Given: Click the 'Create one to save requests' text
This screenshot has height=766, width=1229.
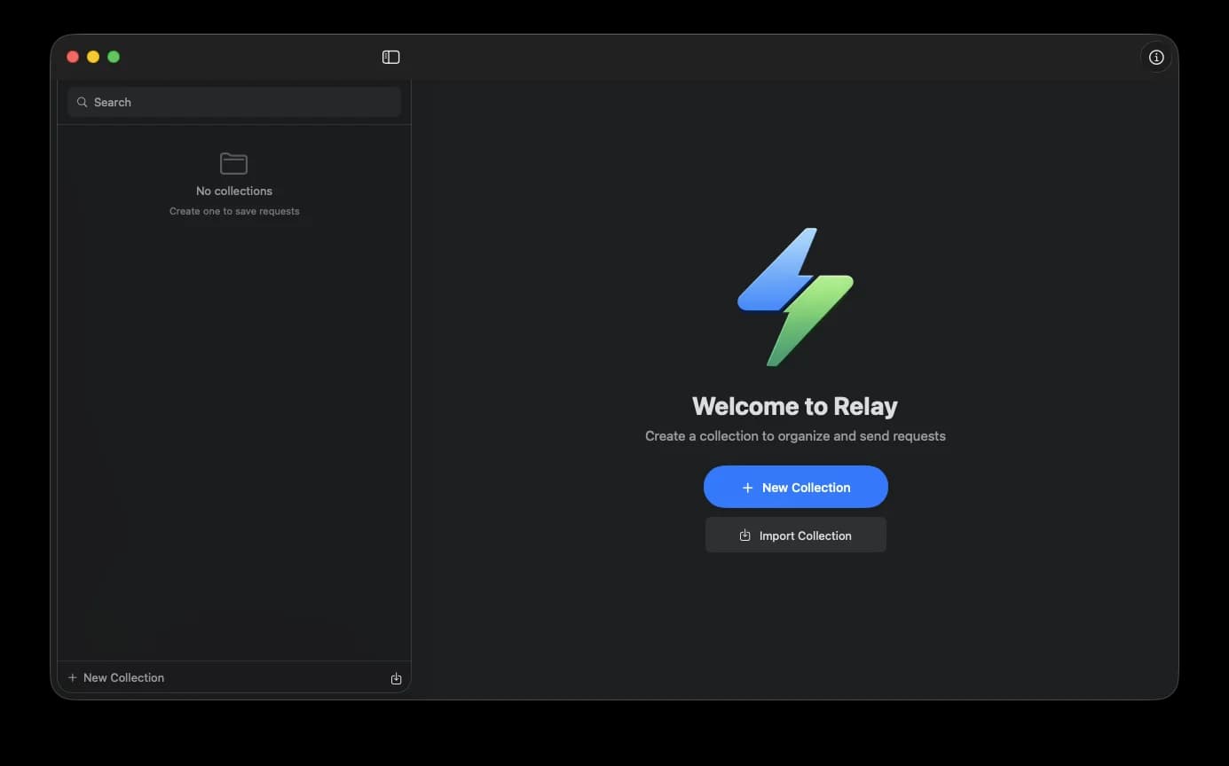Looking at the screenshot, I should [x=233, y=211].
